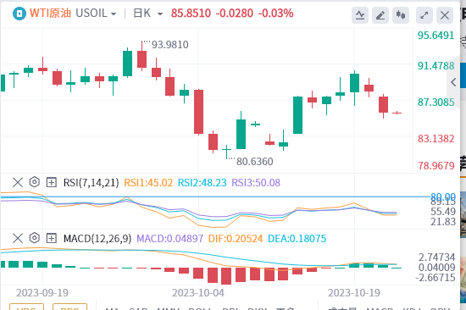The width and height of the screenshot is (466, 310).
Task: Click the blue WTI crude oil logo
Action: (19, 14)
